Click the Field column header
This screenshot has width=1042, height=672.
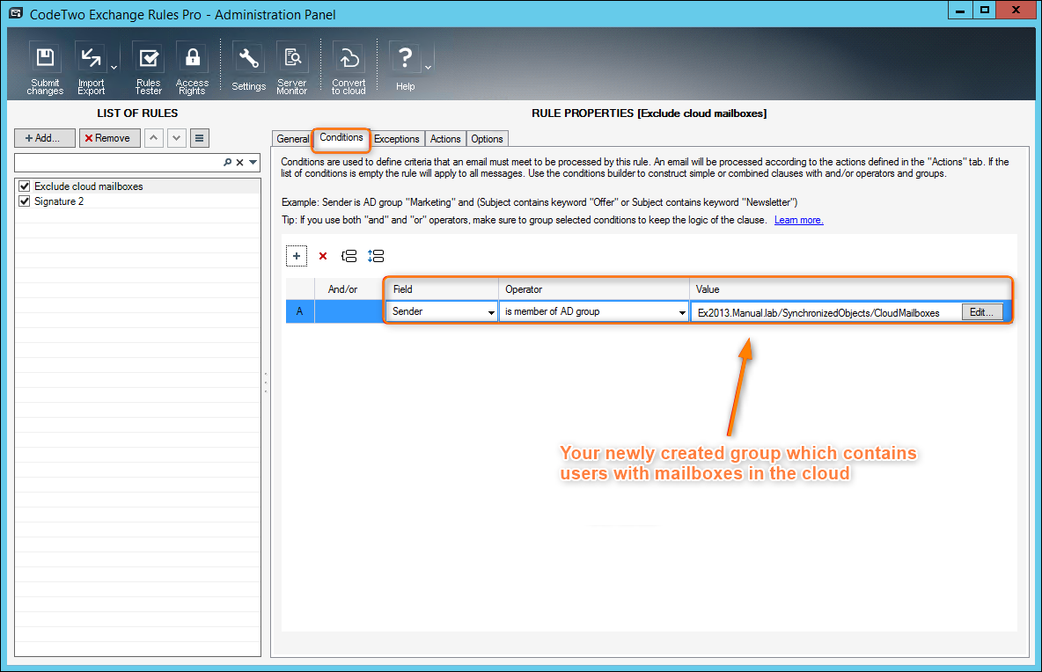441,289
